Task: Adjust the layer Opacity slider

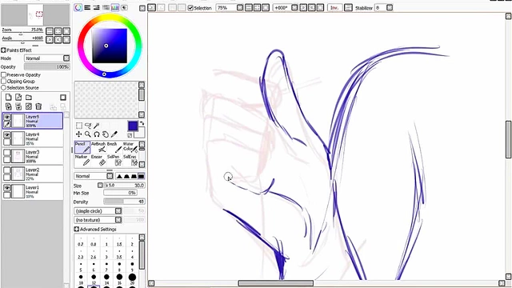Action: pyautogui.click(x=47, y=66)
